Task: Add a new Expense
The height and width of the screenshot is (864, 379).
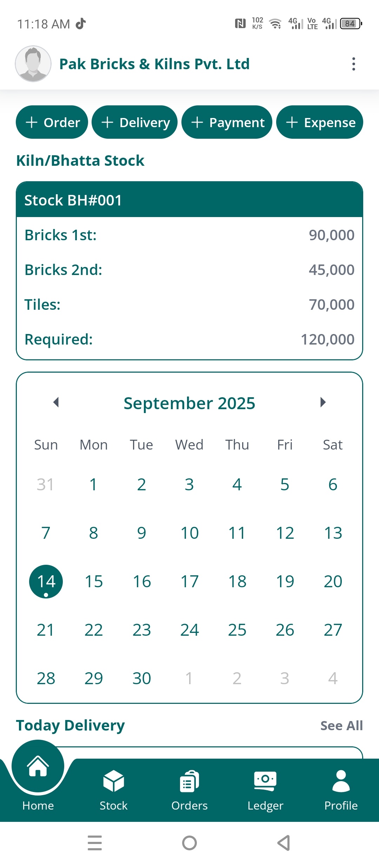Action: point(320,122)
